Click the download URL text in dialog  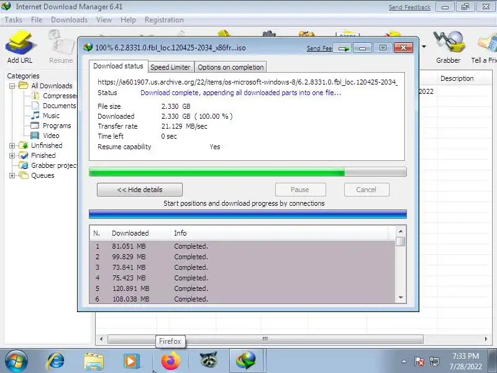click(247, 82)
